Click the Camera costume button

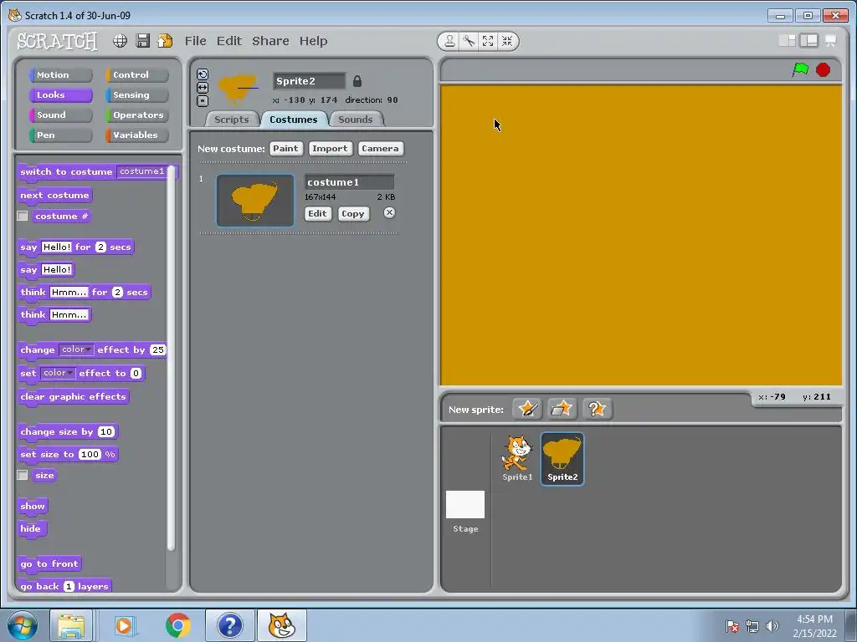[x=381, y=149]
